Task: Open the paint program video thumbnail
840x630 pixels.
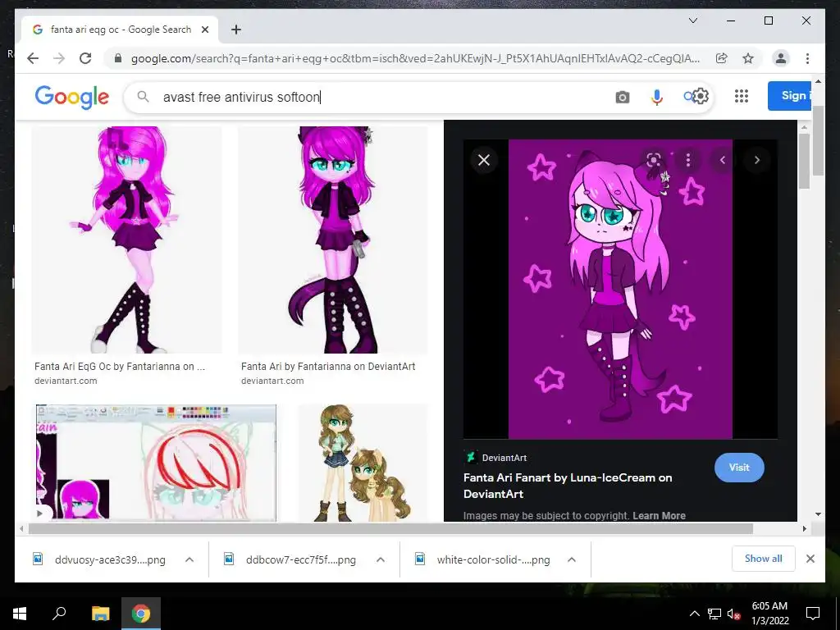Action: click(x=156, y=463)
